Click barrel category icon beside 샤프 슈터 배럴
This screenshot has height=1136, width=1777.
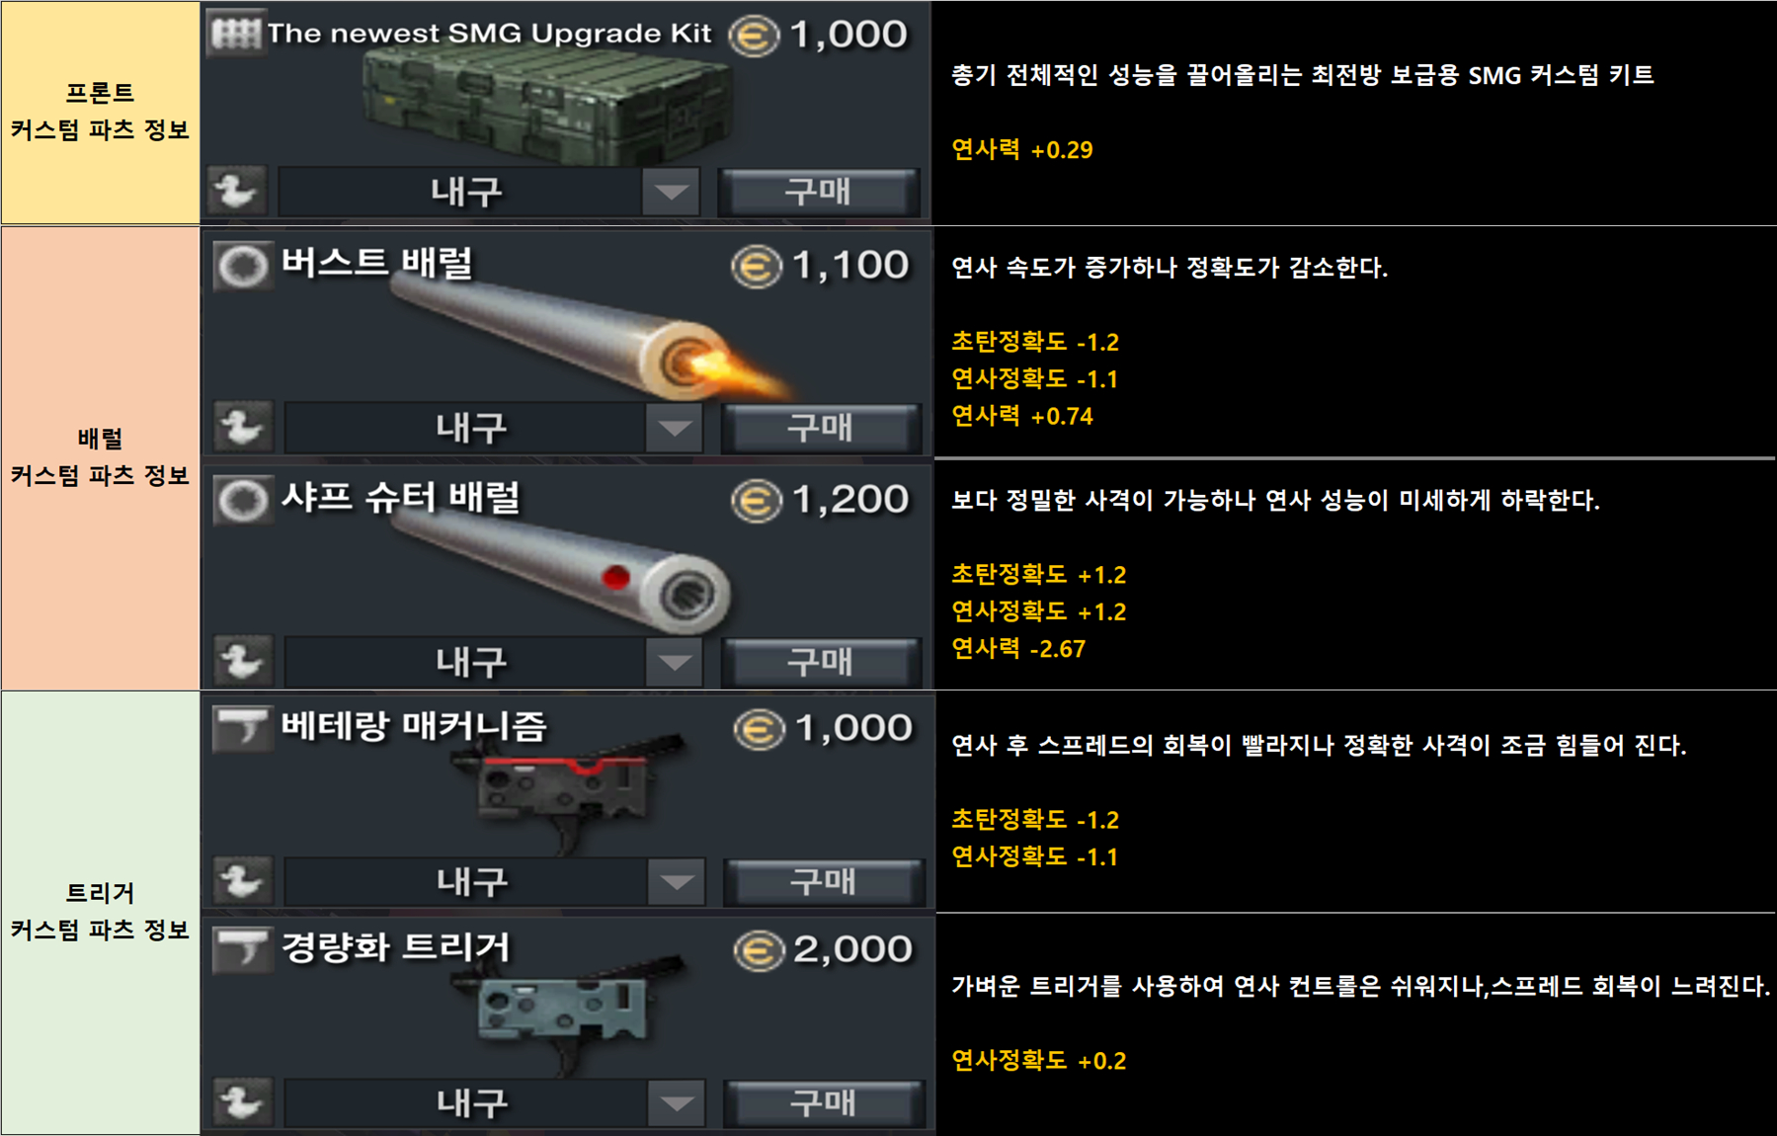point(242,500)
